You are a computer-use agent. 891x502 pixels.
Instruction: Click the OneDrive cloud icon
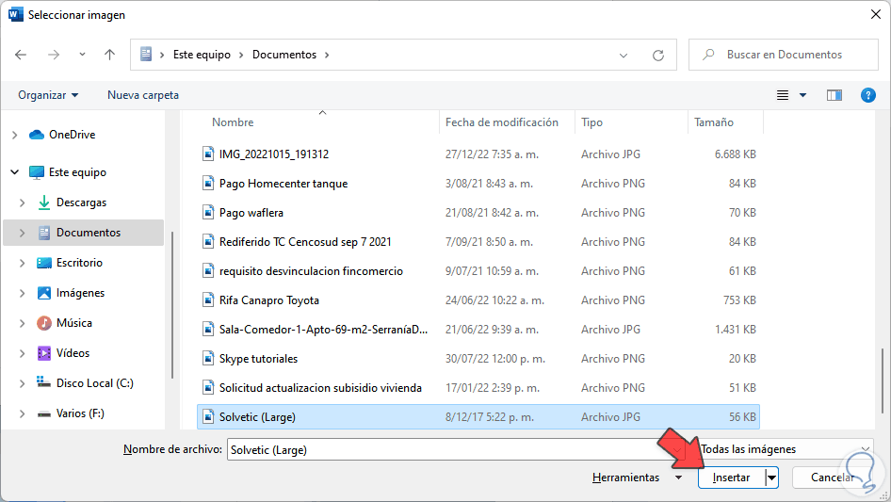[x=37, y=135]
